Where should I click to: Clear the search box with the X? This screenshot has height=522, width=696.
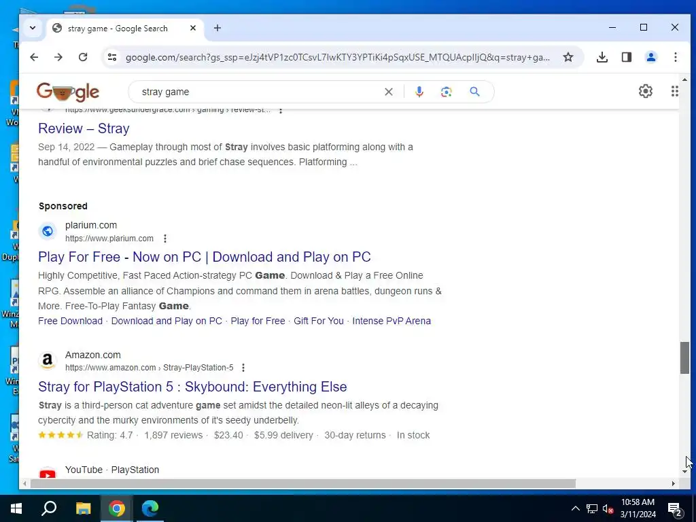coord(388,92)
